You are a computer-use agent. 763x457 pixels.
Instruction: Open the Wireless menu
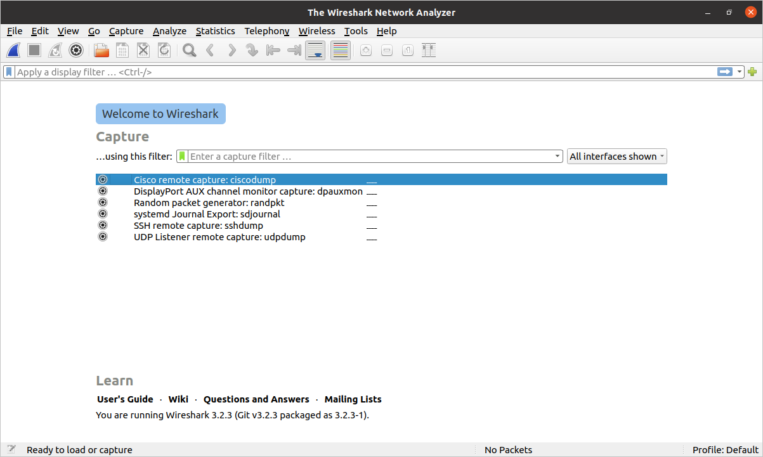click(316, 31)
